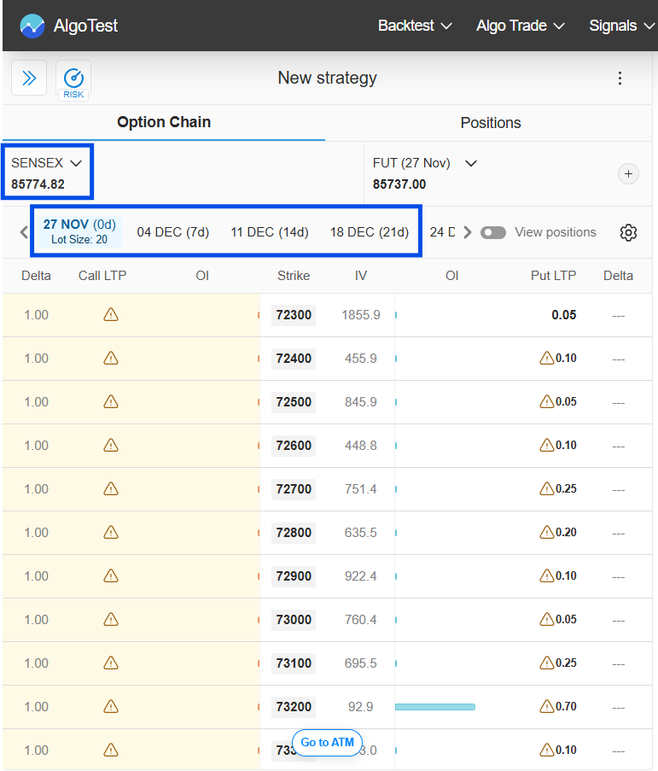Image resolution: width=658 pixels, height=771 pixels.
Task: Click the AlgoTest logo icon
Action: [x=32, y=26]
